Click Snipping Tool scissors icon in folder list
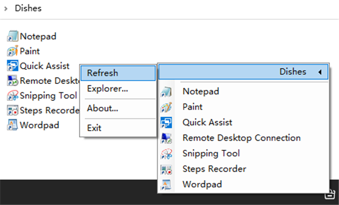 [12, 95]
